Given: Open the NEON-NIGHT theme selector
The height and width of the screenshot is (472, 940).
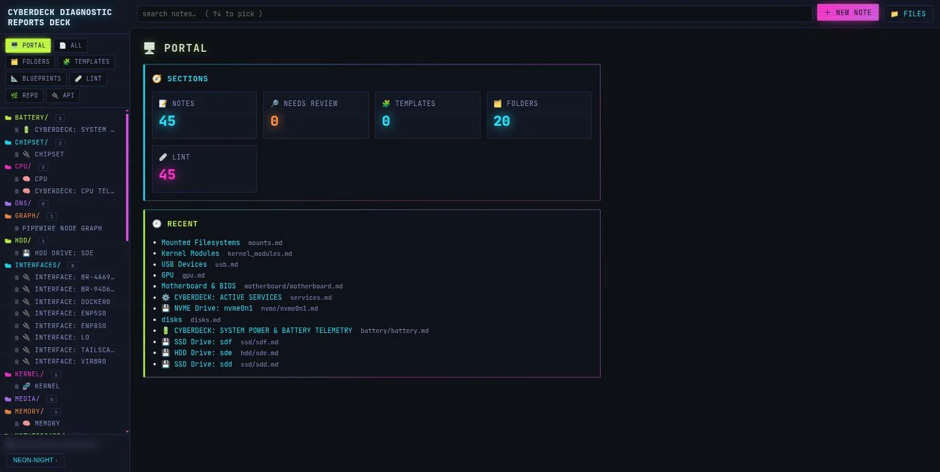Looking at the screenshot, I should [36, 460].
